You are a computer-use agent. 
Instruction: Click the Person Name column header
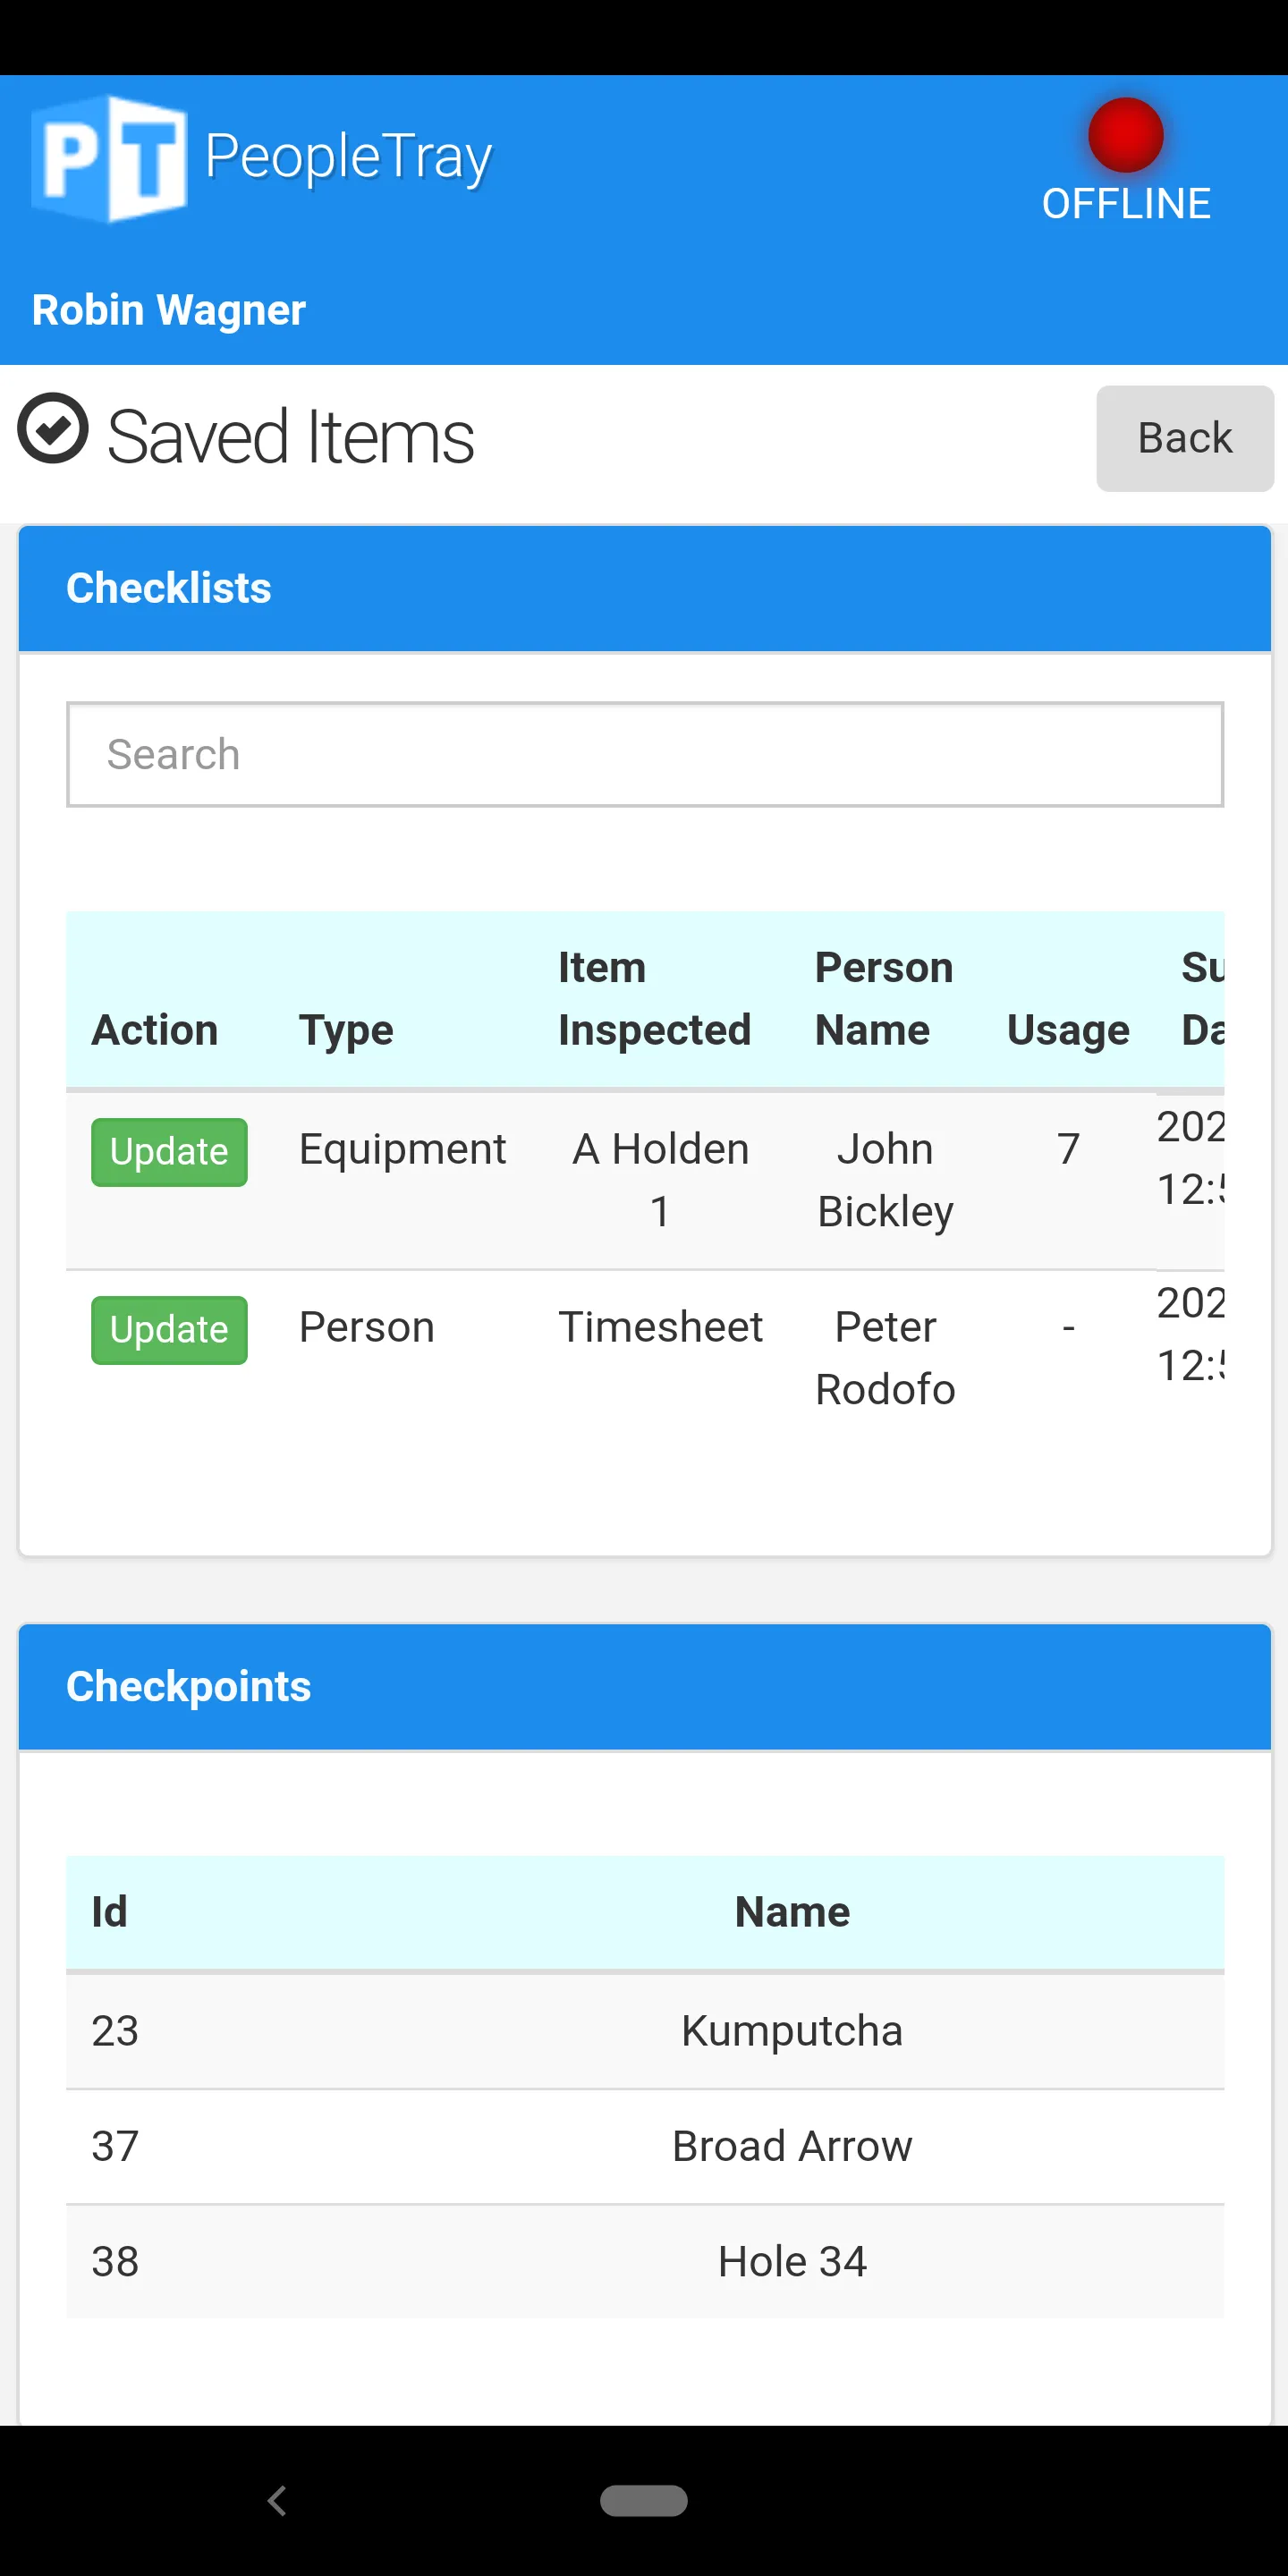pyautogui.click(x=884, y=999)
